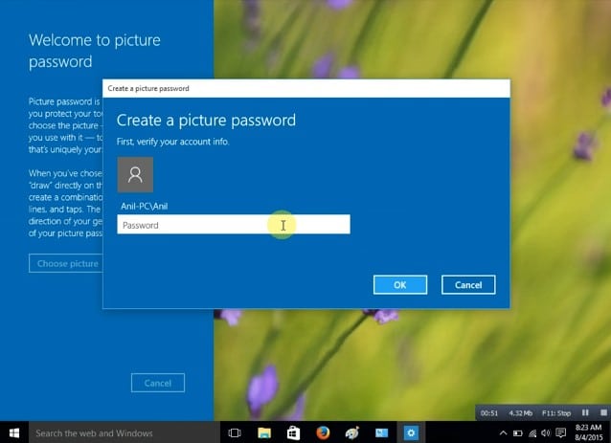Open File Explorer from the taskbar
Screen dimensions: 611x443
(264, 432)
